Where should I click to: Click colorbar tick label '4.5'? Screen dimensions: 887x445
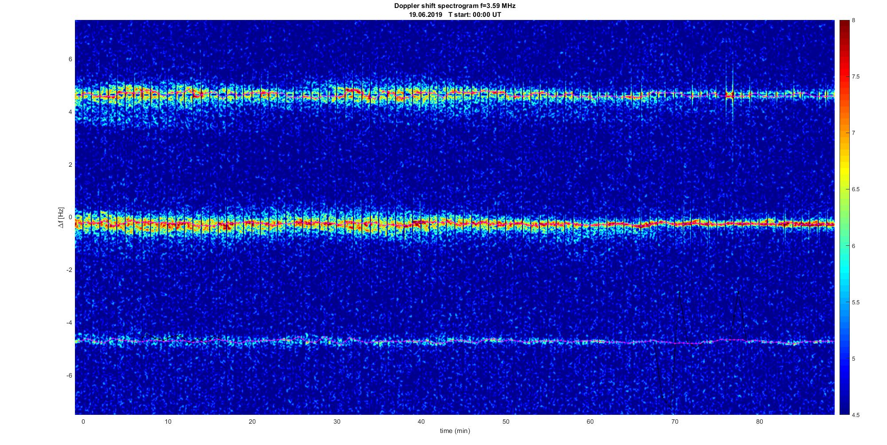pyautogui.click(x=856, y=415)
